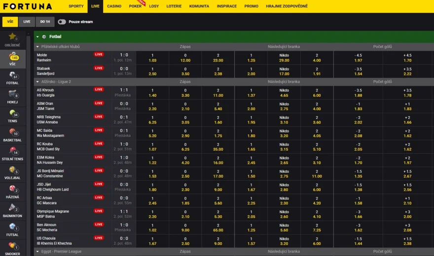Screen dimensions: 434x256
Task: Open the Live menu tab
Action: click(95, 6)
